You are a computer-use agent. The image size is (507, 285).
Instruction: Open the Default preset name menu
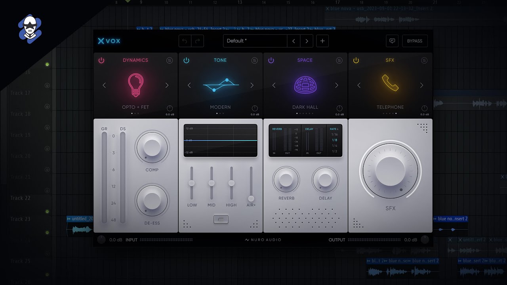click(x=255, y=41)
